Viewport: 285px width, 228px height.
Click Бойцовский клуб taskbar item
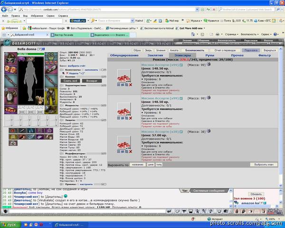click(70, 225)
